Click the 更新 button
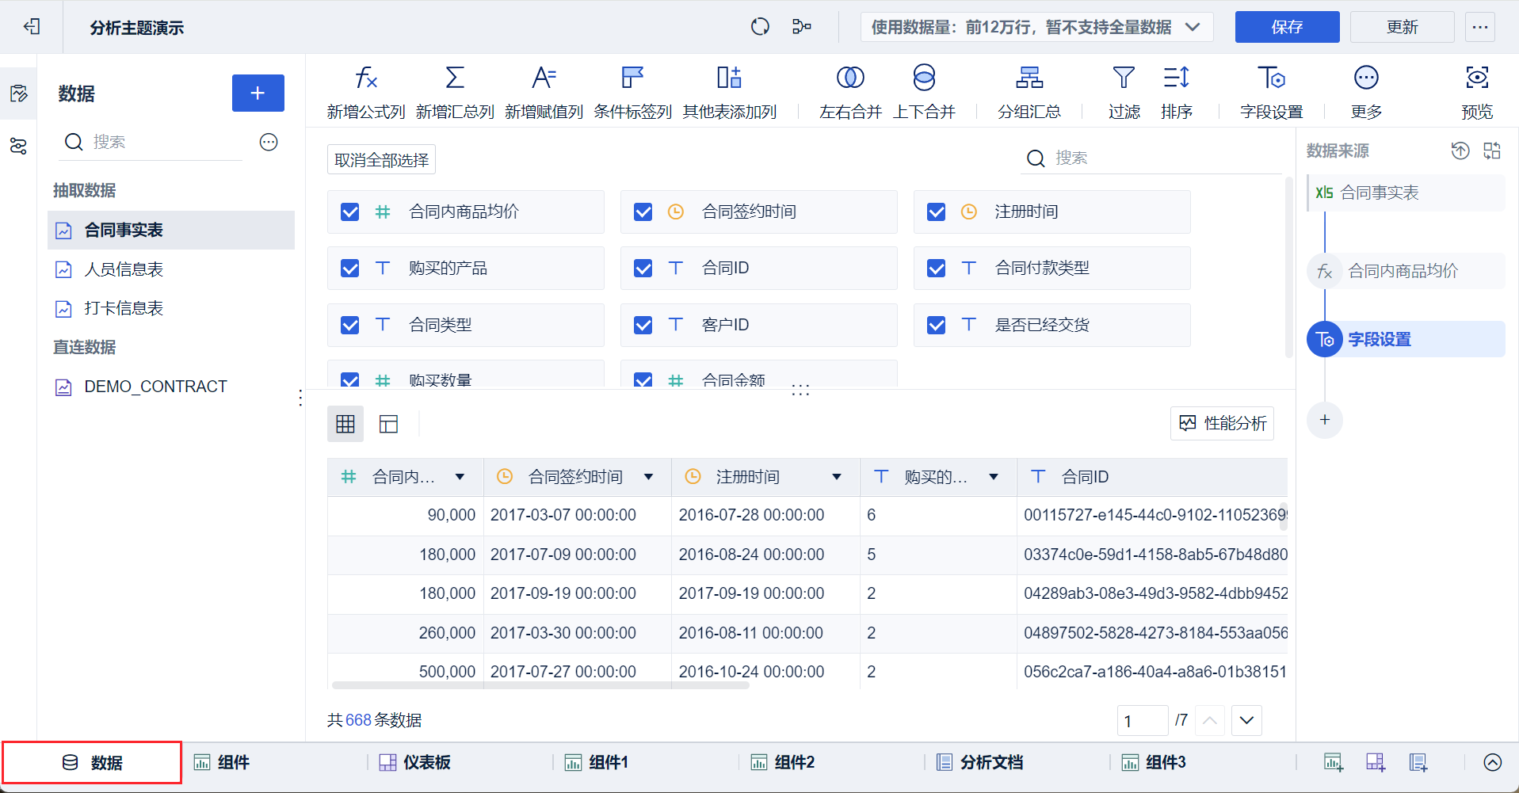 (1402, 27)
